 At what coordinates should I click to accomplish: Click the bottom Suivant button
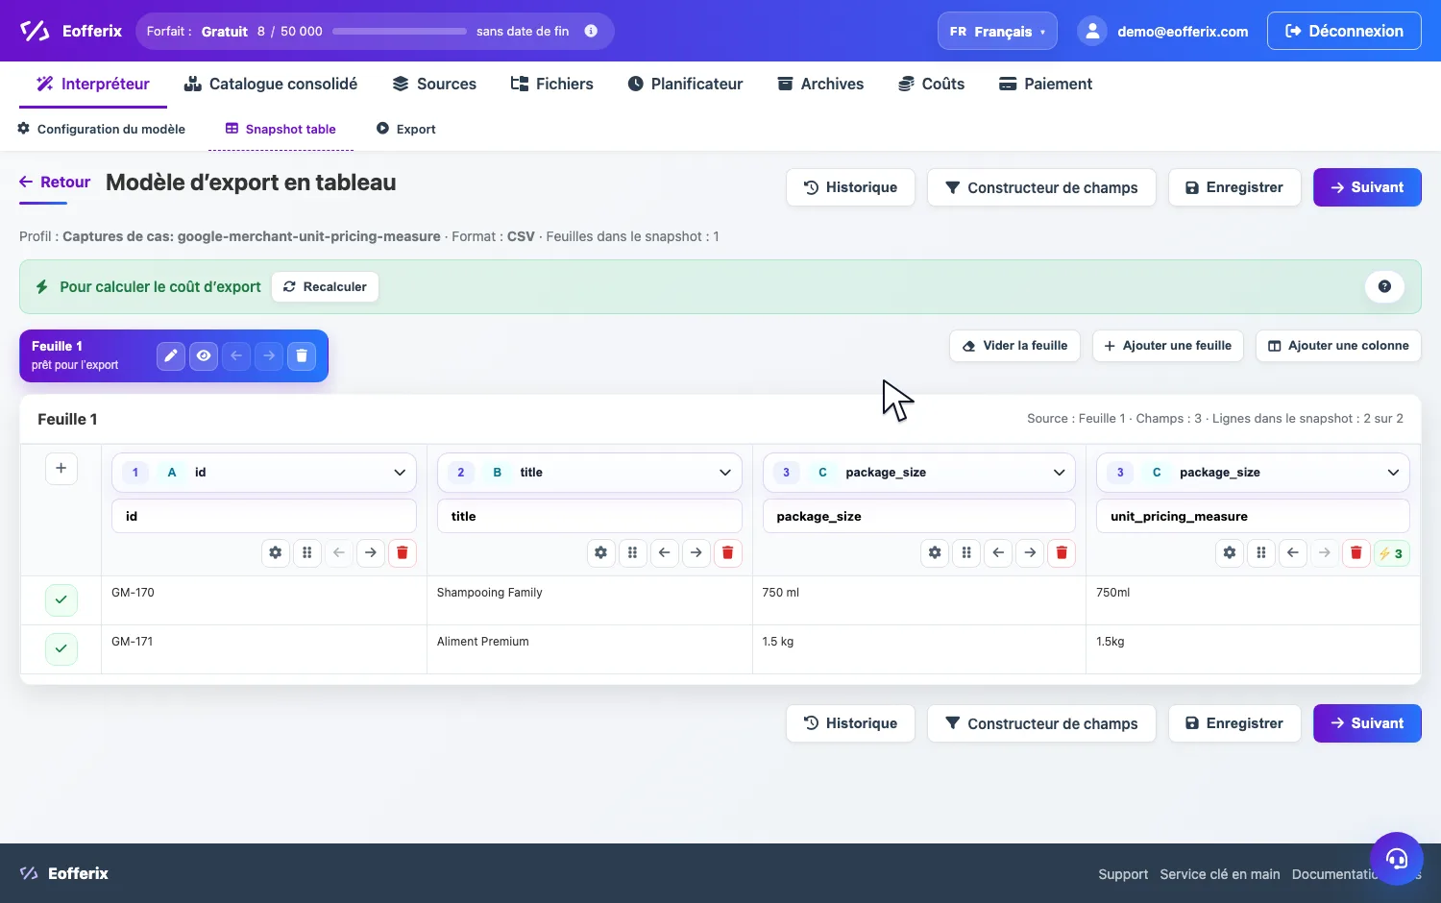1367,723
